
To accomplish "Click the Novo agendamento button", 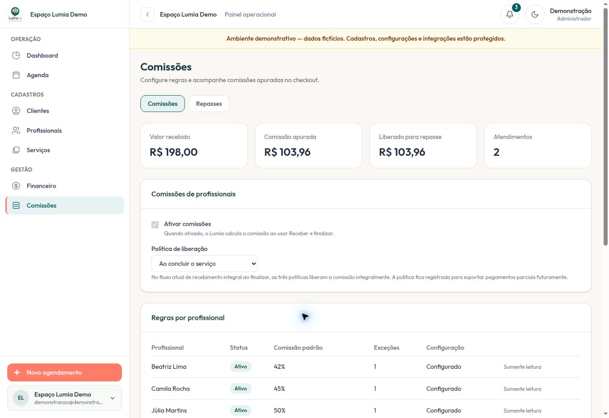I will coord(65,372).
